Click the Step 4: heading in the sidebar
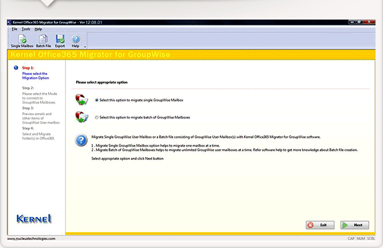Screen dimensions: 383x248 (28, 128)
